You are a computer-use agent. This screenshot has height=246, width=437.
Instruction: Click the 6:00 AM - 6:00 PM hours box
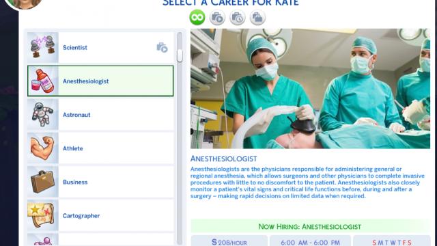(x=310, y=241)
